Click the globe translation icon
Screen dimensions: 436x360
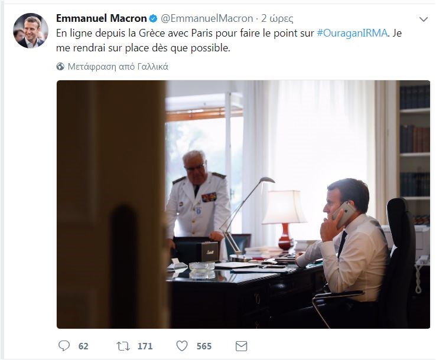(60, 67)
